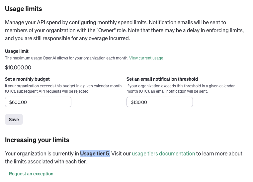Click the Request an exception link
This screenshot has height=182, width=253.
click(31, 174)
